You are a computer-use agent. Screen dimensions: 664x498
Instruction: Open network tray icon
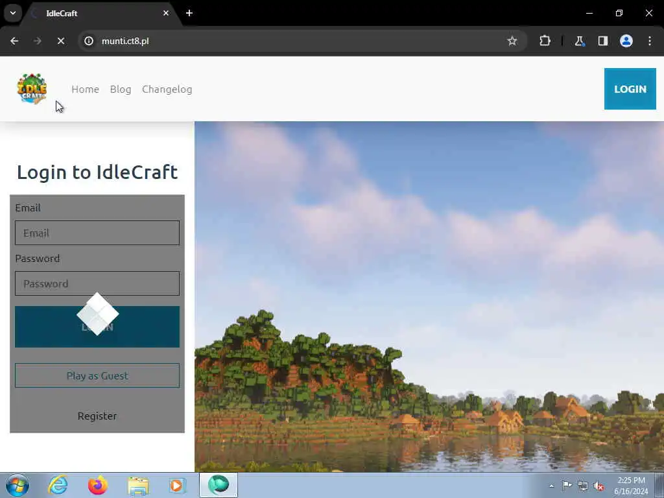(x=583, y=486)
